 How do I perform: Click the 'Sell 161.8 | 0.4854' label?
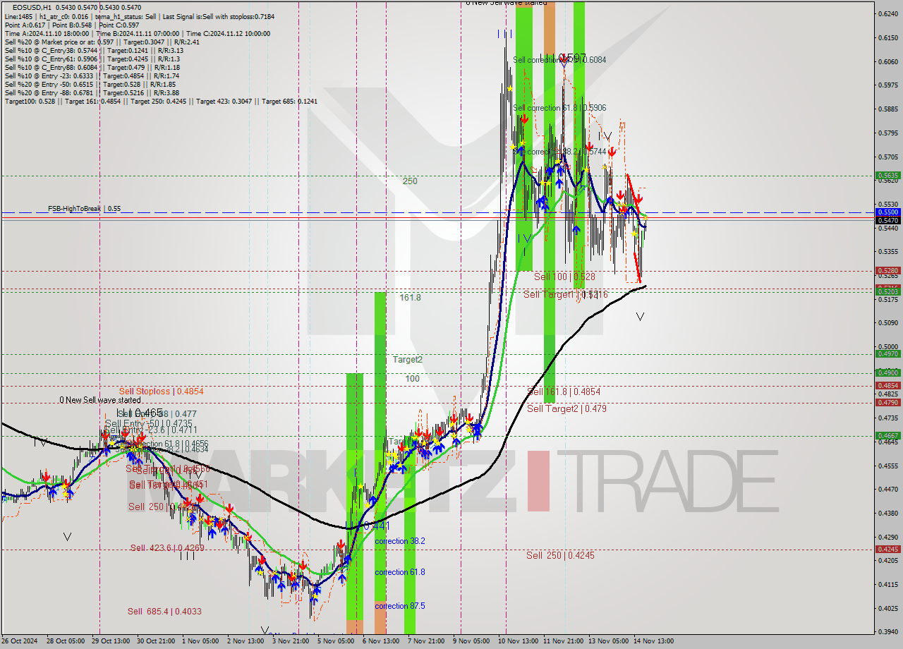tap(564, 392)
